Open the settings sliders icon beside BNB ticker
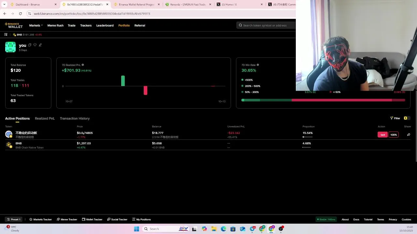Image resolution: width=417 pixels, height=234 pixels. tap(6, 34)
